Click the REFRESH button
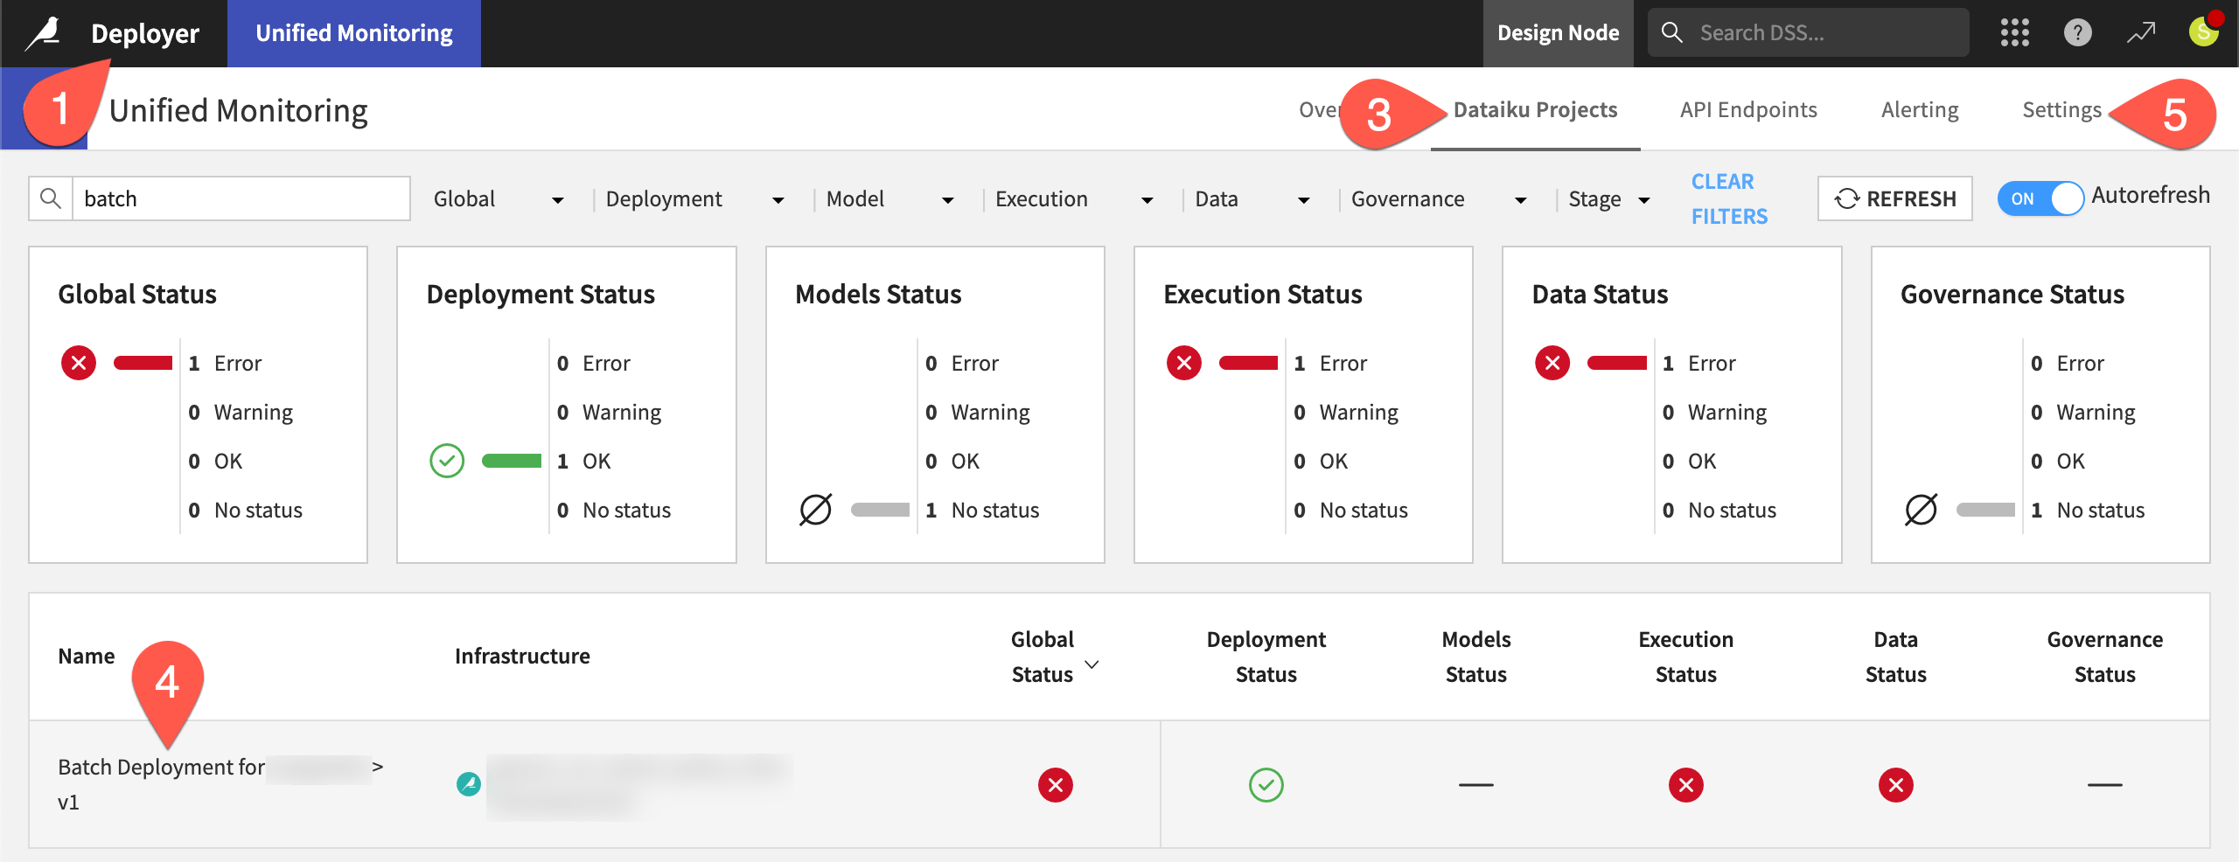Image resolution: width=2239 pixels, height=862 pixels. tap(1894, 198)
